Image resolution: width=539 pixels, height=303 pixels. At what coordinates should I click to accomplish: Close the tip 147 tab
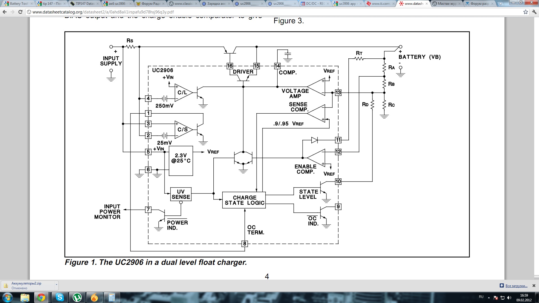coord(65,4)
